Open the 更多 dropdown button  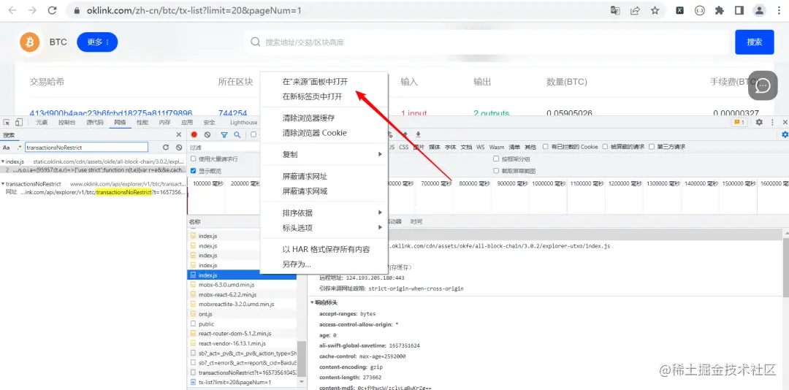97,42
